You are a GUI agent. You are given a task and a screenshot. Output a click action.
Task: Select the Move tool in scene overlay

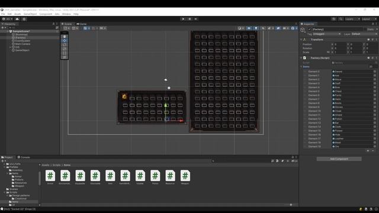point(65,41)
